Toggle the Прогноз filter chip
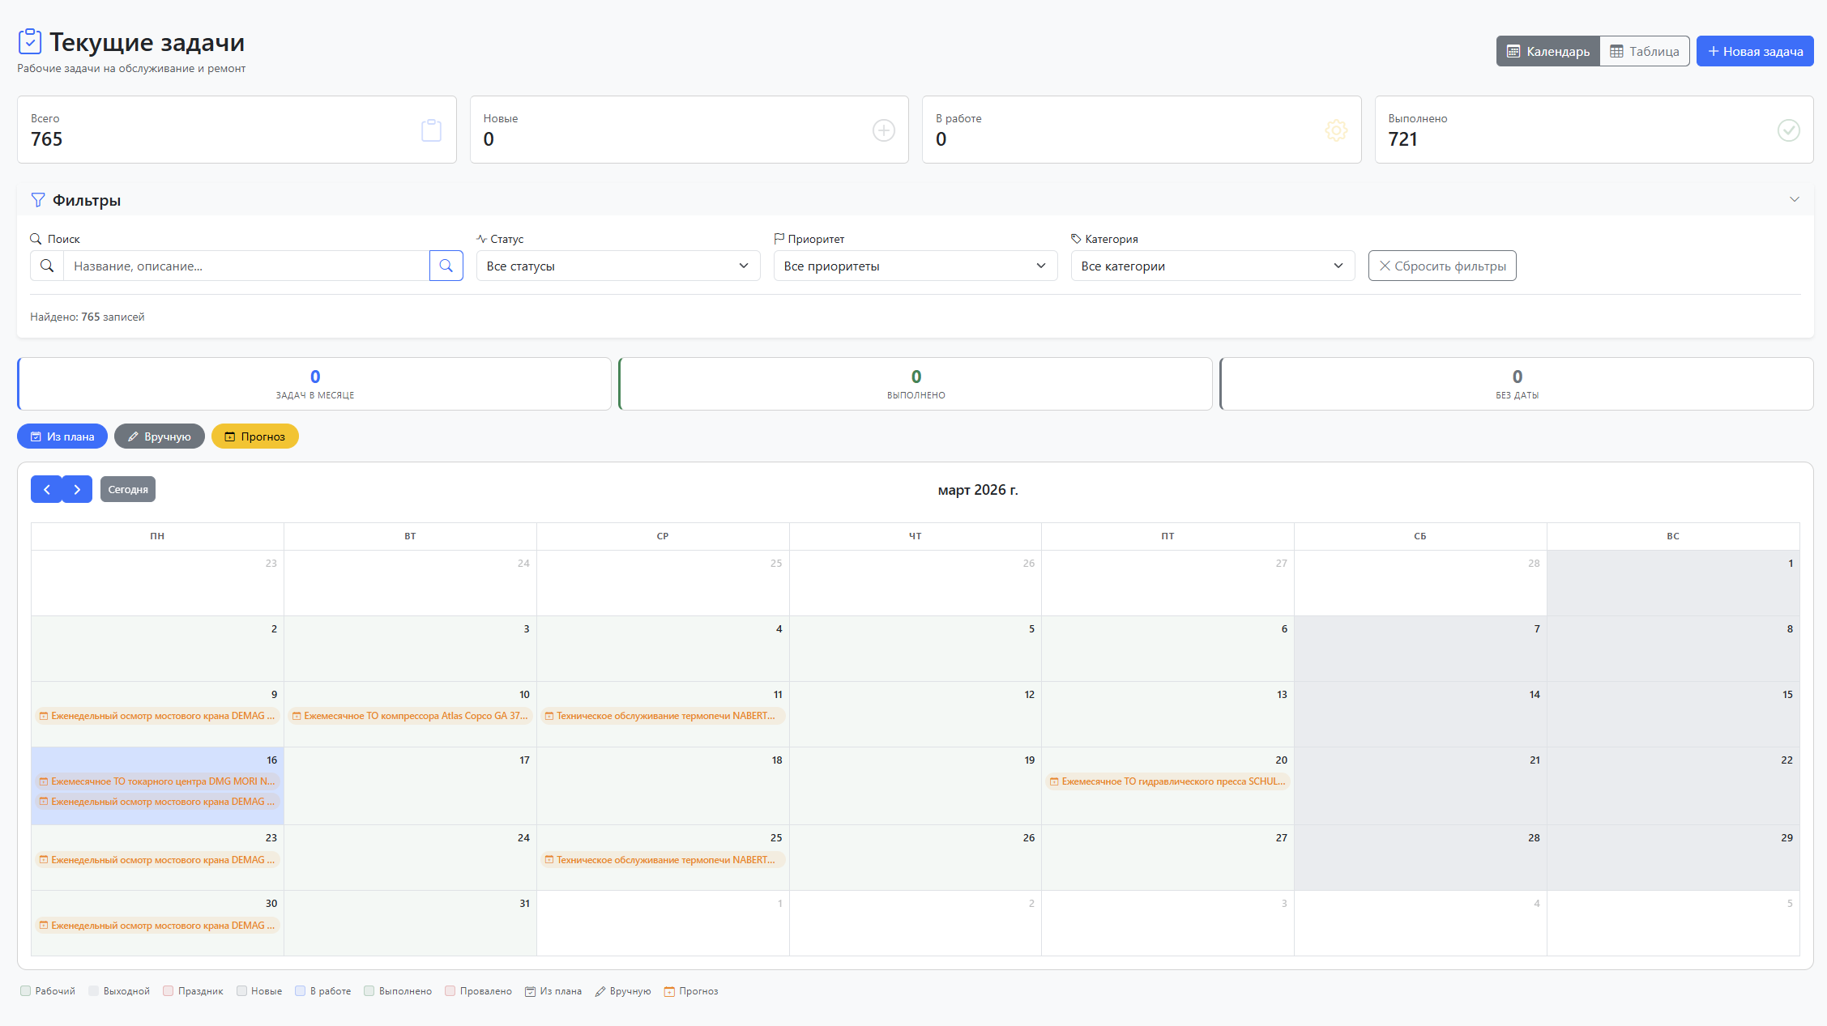Screen dimensions: 1827x1026 [x=254, y=436]
